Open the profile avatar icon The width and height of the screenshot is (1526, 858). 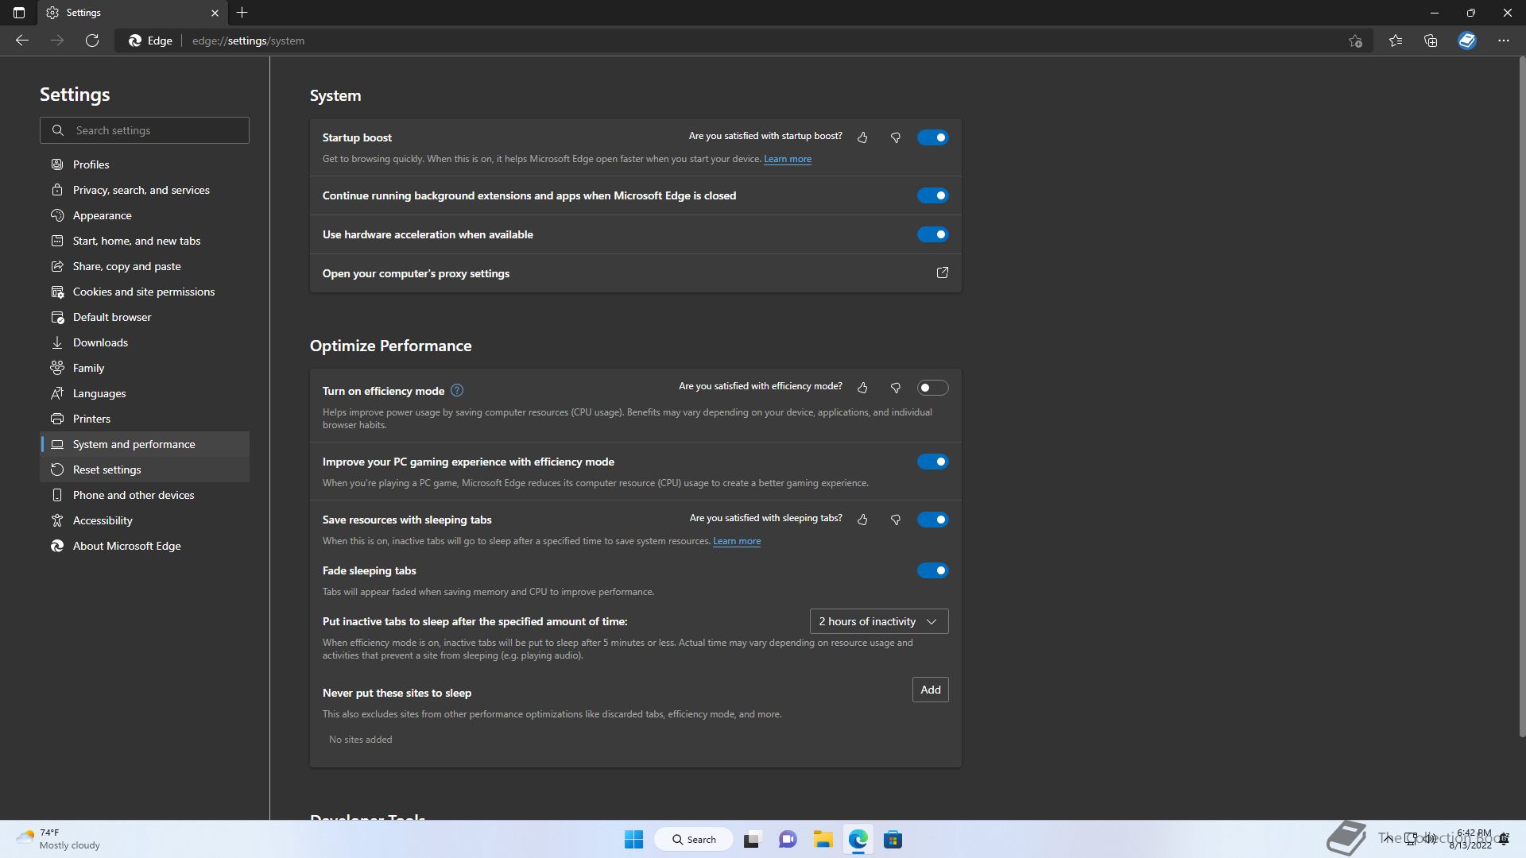pyautogui.click(x=1467, y=41)
